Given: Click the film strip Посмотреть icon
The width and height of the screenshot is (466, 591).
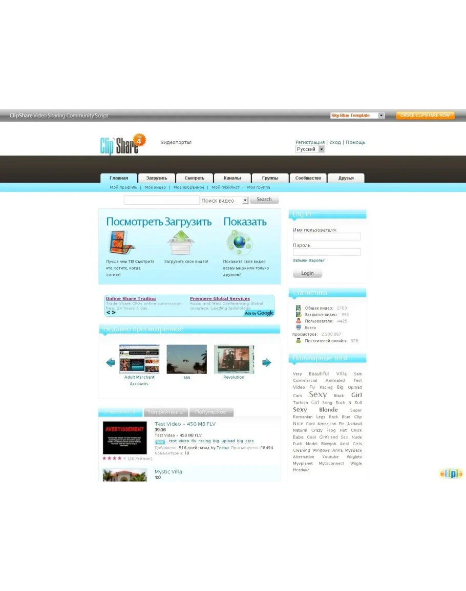Looking at the screenshot, I should pyautogui.click(x=122, y=243).
